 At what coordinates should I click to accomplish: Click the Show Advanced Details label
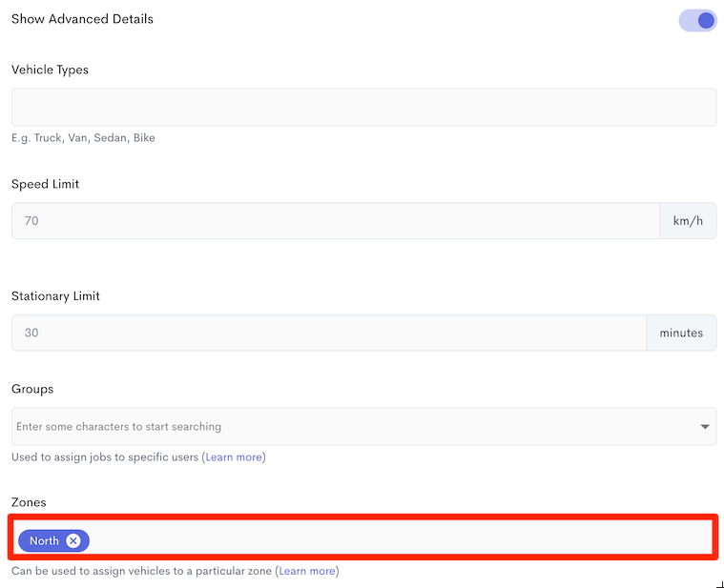tap(82, 19)
